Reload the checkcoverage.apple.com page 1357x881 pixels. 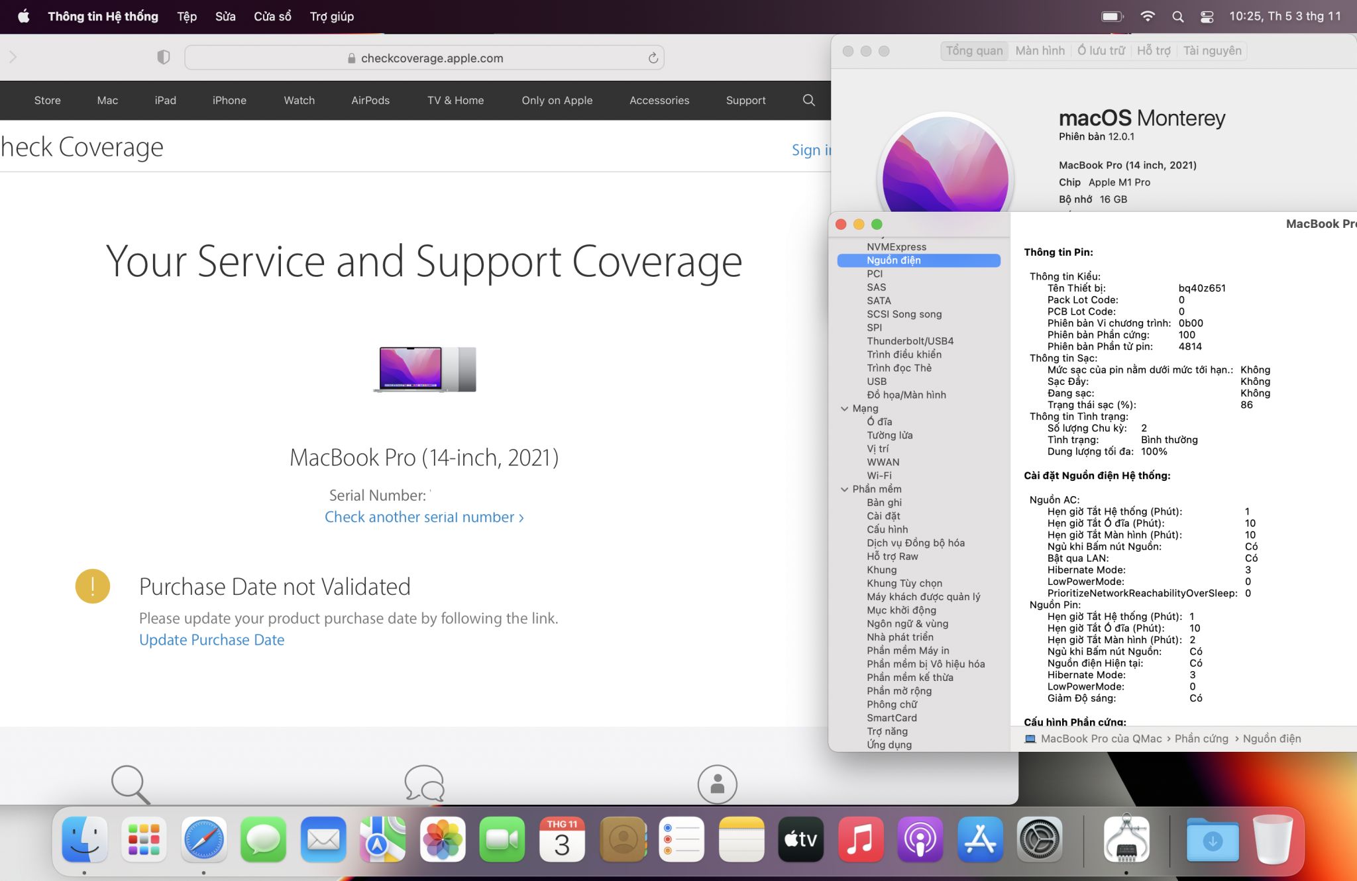tap(653, 58)
